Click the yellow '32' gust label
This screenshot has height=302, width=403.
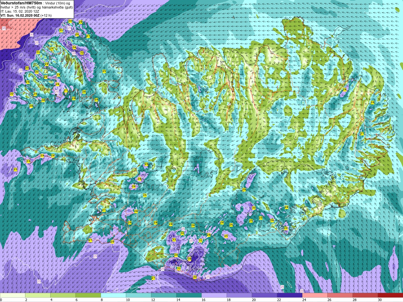click(82, 53)
